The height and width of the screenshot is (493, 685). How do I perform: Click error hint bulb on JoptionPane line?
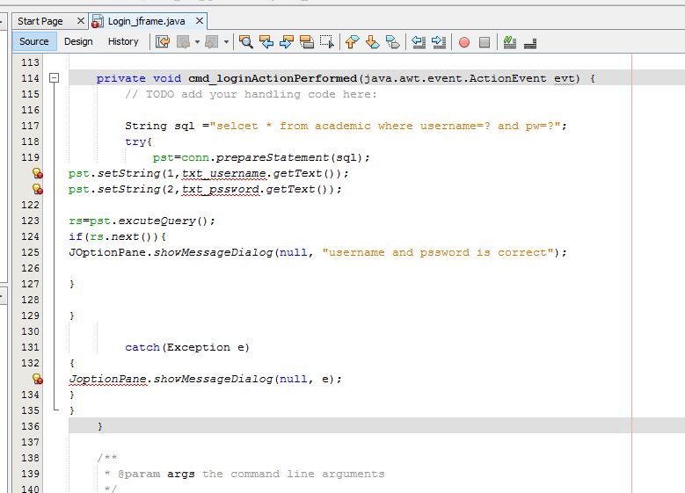(x=38, y=379)
